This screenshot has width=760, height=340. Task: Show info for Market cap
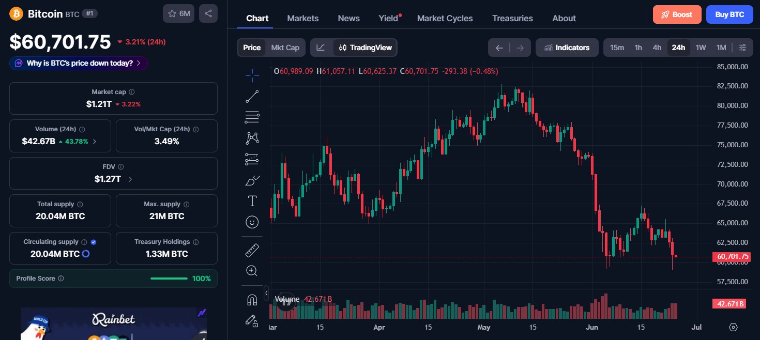(132, 92)
